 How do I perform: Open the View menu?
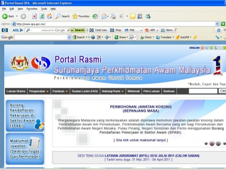click(20, 9)
